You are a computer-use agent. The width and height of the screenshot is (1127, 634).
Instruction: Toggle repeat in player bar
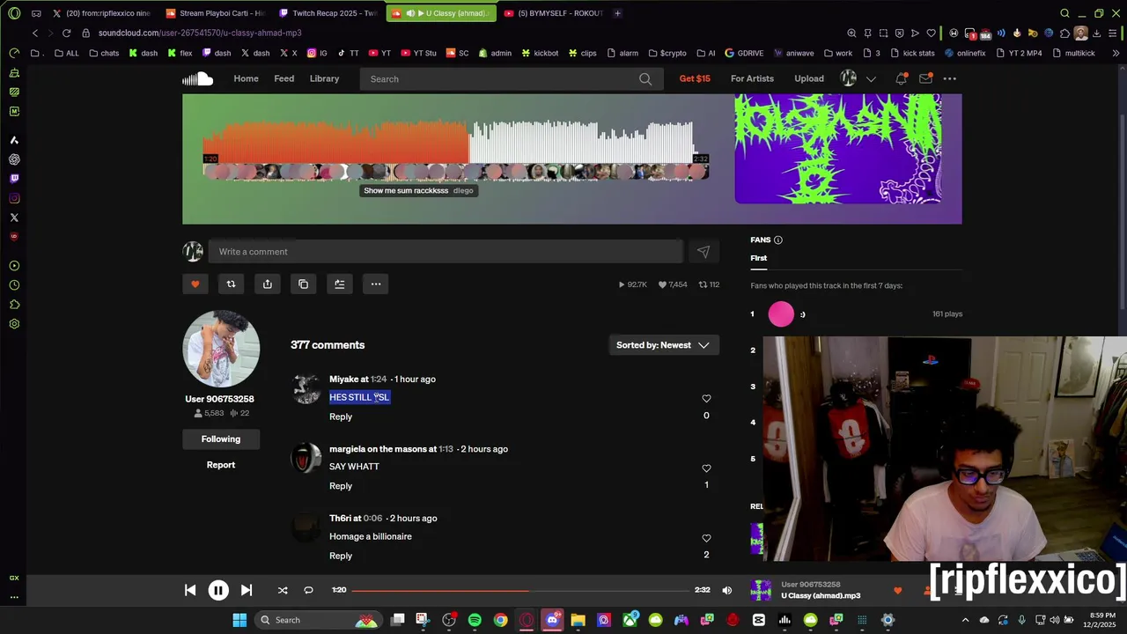tap(308, 590)
